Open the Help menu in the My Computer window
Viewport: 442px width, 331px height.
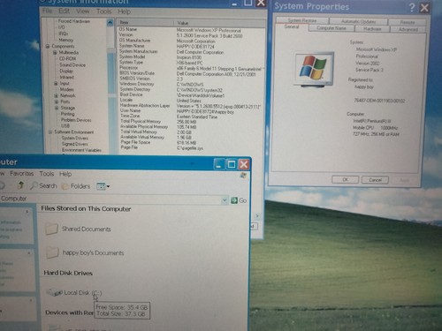tap(65, 174)
